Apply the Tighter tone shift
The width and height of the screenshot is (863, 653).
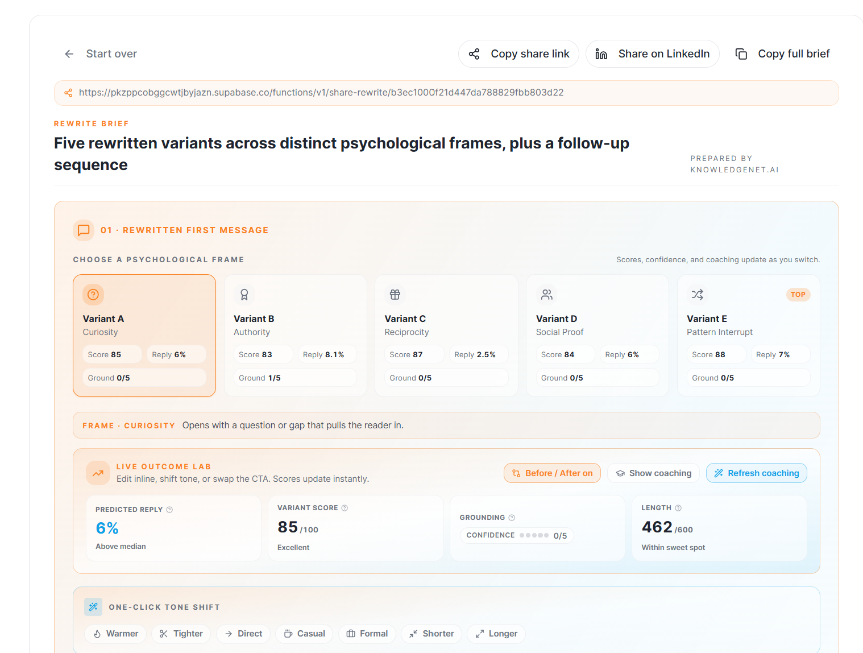[181, 634]
